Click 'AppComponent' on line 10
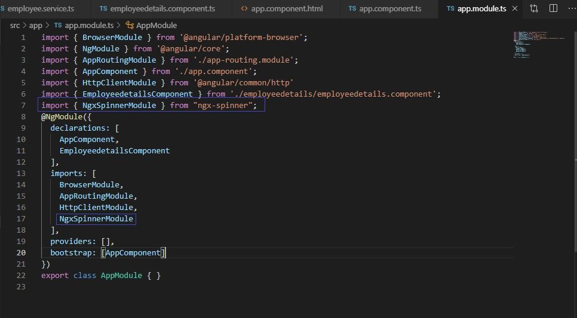This screenshot has width=577, height=318. [x=87, y=140]
